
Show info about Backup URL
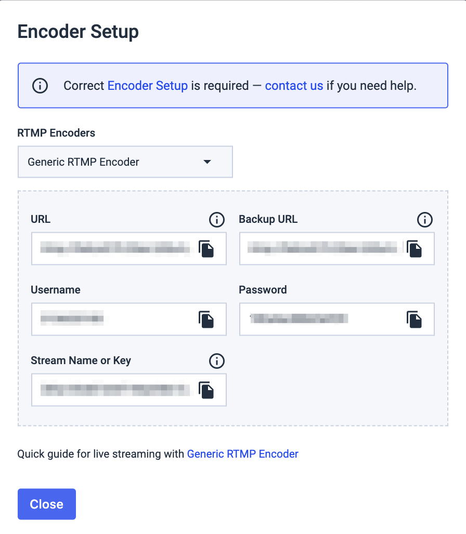coord(425,220)
